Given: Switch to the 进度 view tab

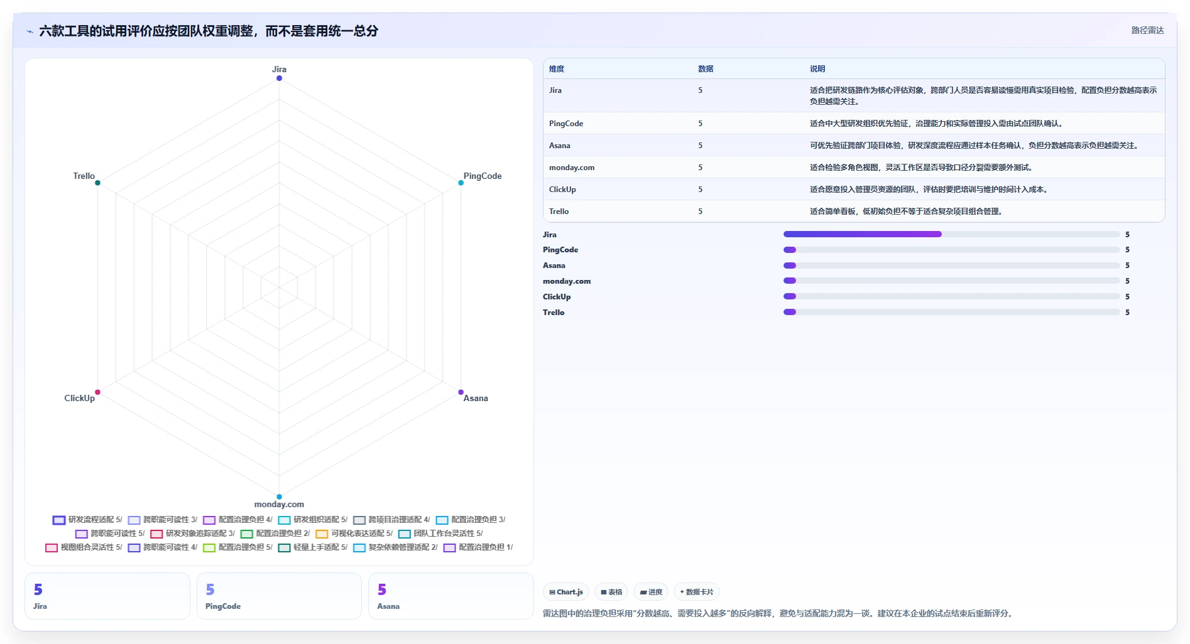Looking at the screenshot, I should 651,592.
